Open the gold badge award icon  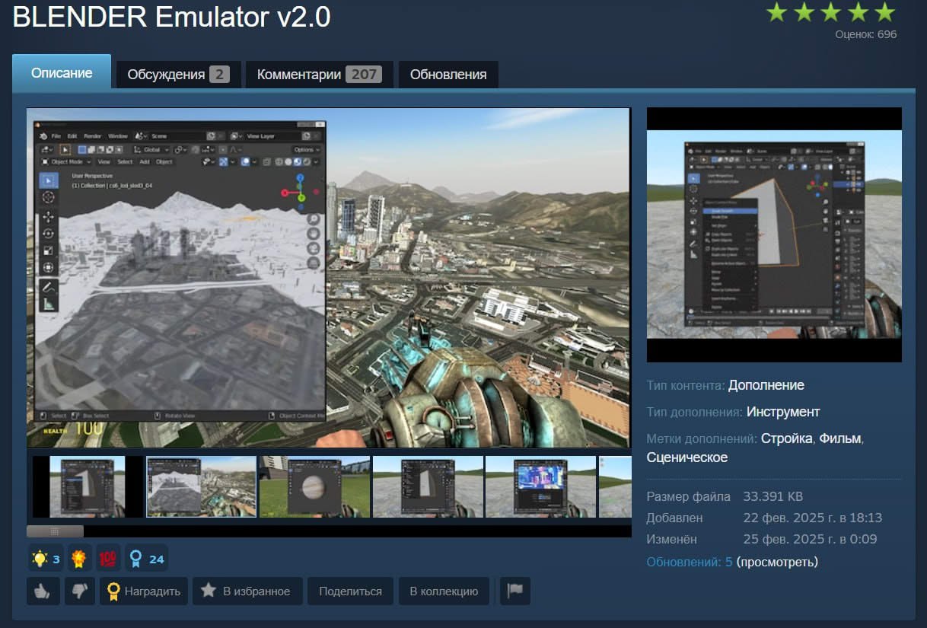click(79, 559)
